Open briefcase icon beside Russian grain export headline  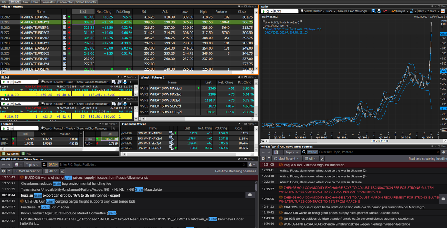[250, 195]
